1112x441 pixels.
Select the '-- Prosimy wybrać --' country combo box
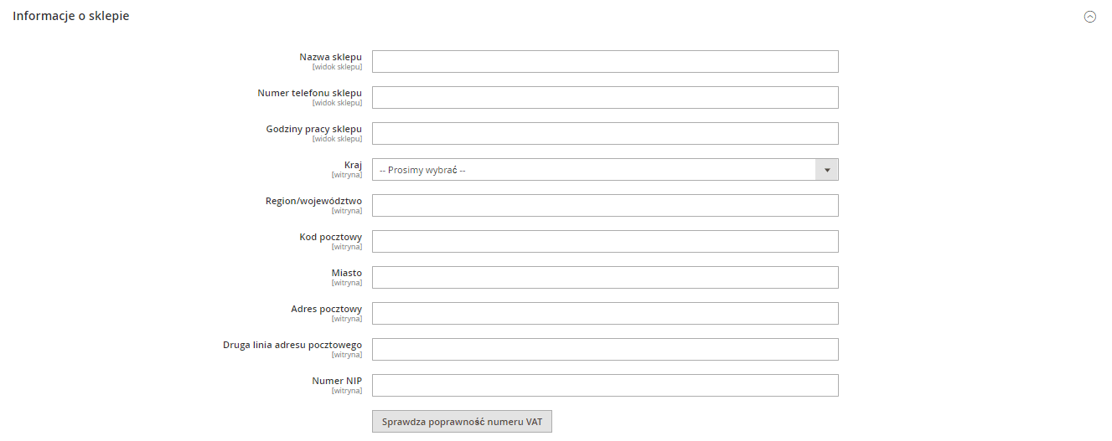pos(605,170)
